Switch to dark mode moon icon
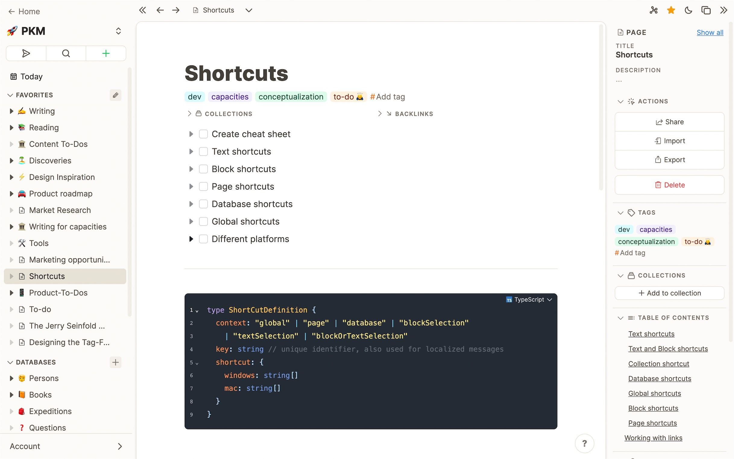 tap(688, 10)
